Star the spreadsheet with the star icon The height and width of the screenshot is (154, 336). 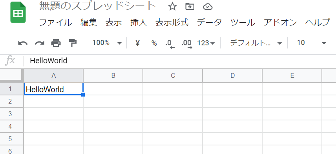[172, 7]
